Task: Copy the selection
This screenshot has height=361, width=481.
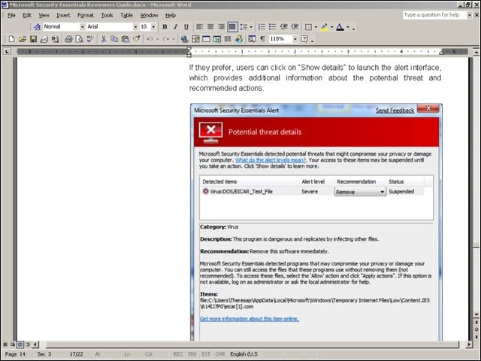Action: 114,39
